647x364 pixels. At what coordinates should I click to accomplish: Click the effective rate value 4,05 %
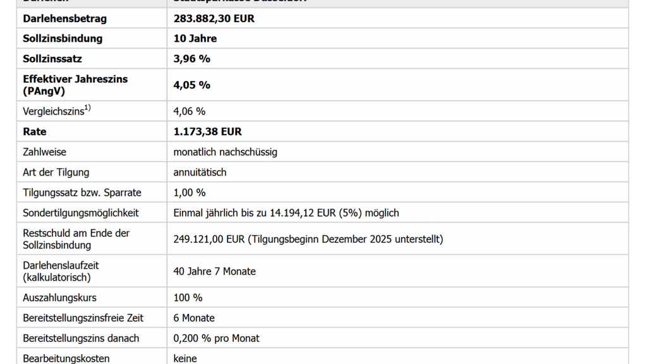click(192, 85)
